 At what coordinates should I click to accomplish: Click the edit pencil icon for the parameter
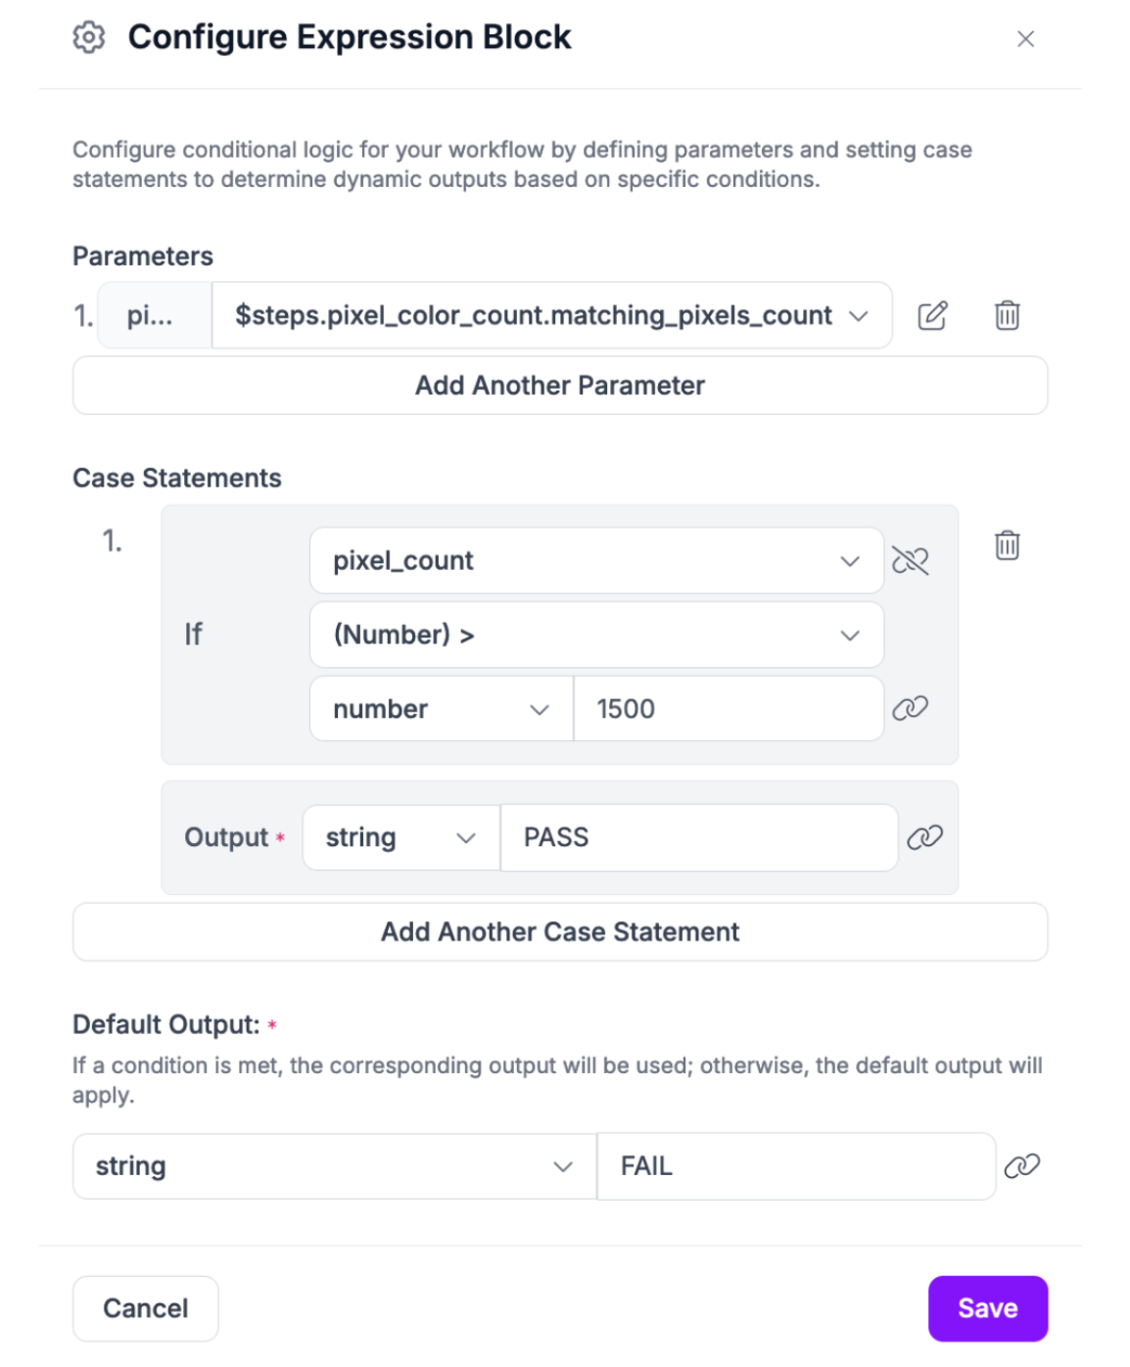pyautogui.click(x=931, y=315)
